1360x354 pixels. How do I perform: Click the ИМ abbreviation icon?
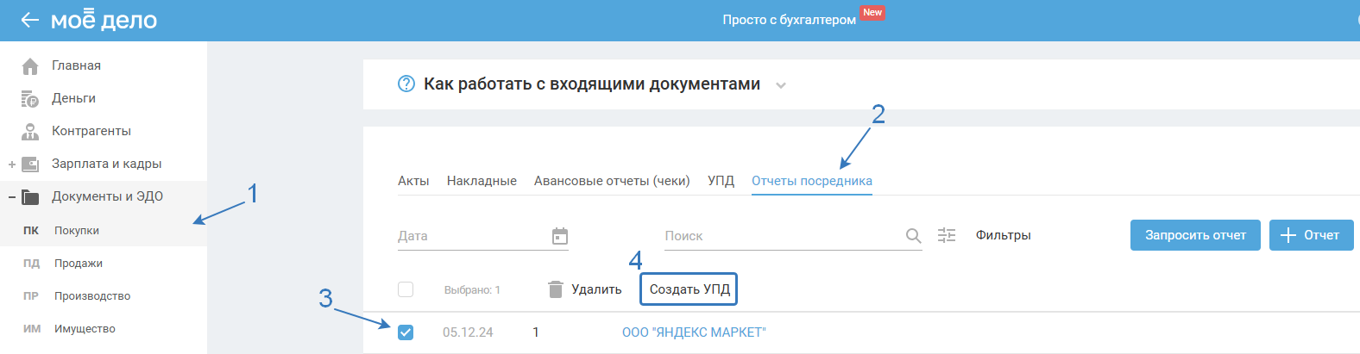[32, 329]
